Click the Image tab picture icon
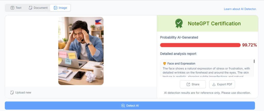Viewport: 264px width, 111px height. click(55, 8)
